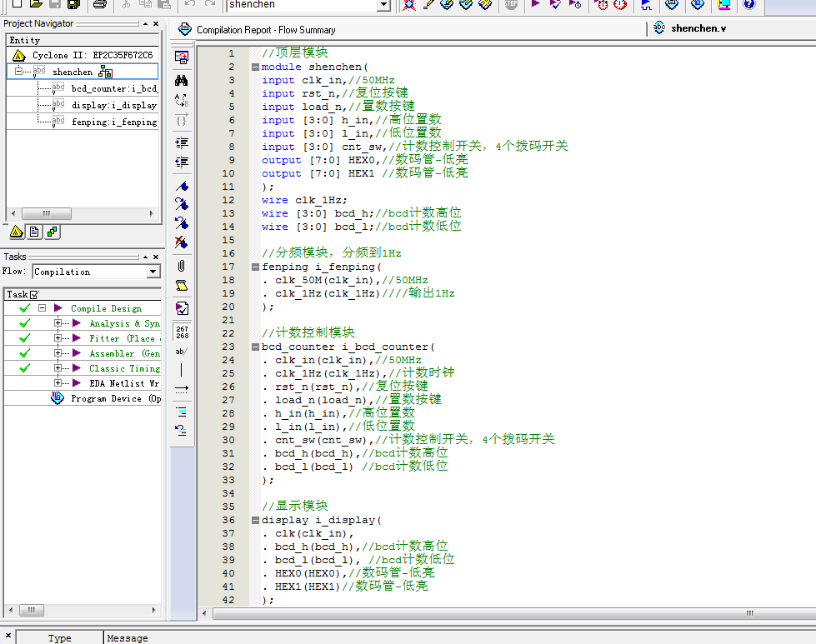816x644 pixels.
Task: Collapse the module shenchen code fold
Action: click(x=255, y=67)
